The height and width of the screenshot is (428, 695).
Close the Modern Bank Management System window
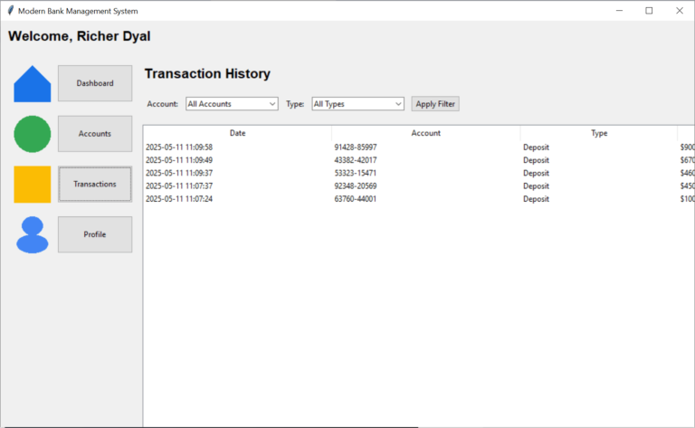680,11
